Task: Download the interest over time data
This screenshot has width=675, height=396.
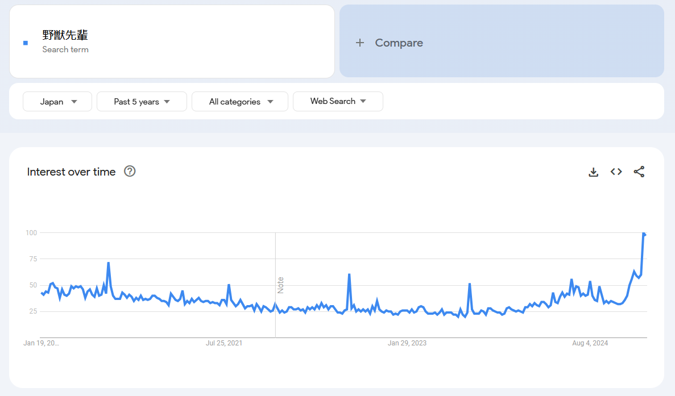Action: pos(593,172)
